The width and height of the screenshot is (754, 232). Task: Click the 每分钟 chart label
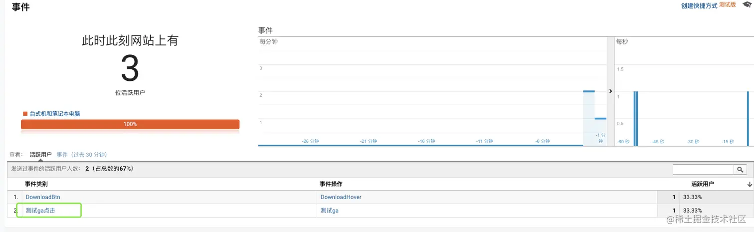pos(268,42)
